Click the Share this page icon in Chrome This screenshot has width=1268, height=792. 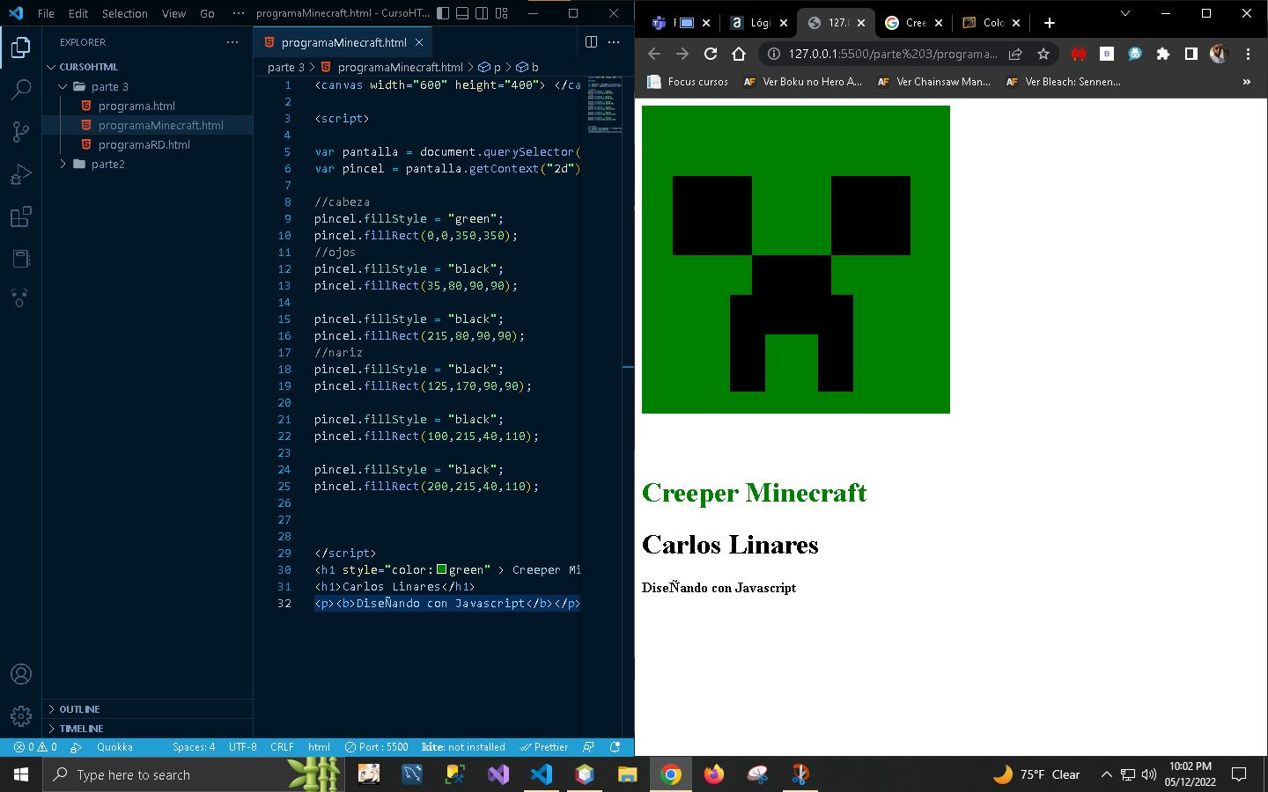tap(1015, 54)
